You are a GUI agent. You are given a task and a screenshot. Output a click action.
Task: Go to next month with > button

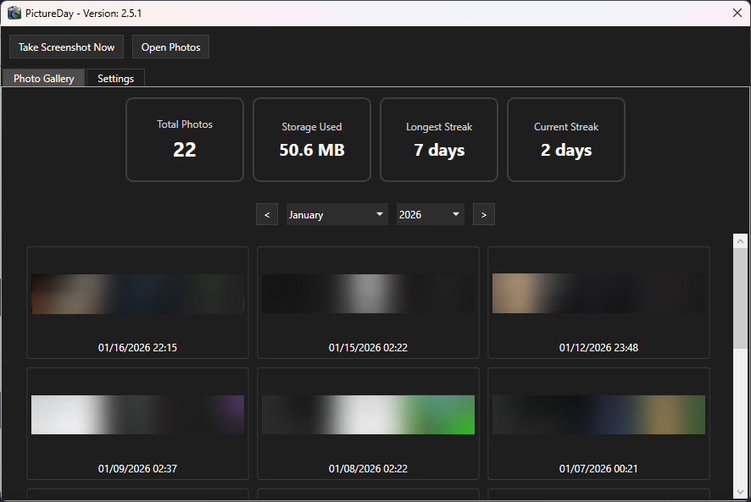[484, 215]
